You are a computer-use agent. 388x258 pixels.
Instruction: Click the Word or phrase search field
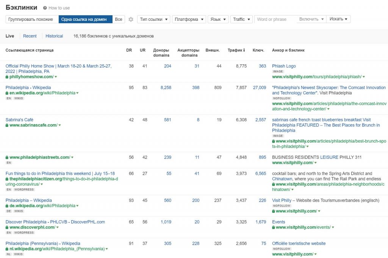pyautogui.click(x=276, y=19)
